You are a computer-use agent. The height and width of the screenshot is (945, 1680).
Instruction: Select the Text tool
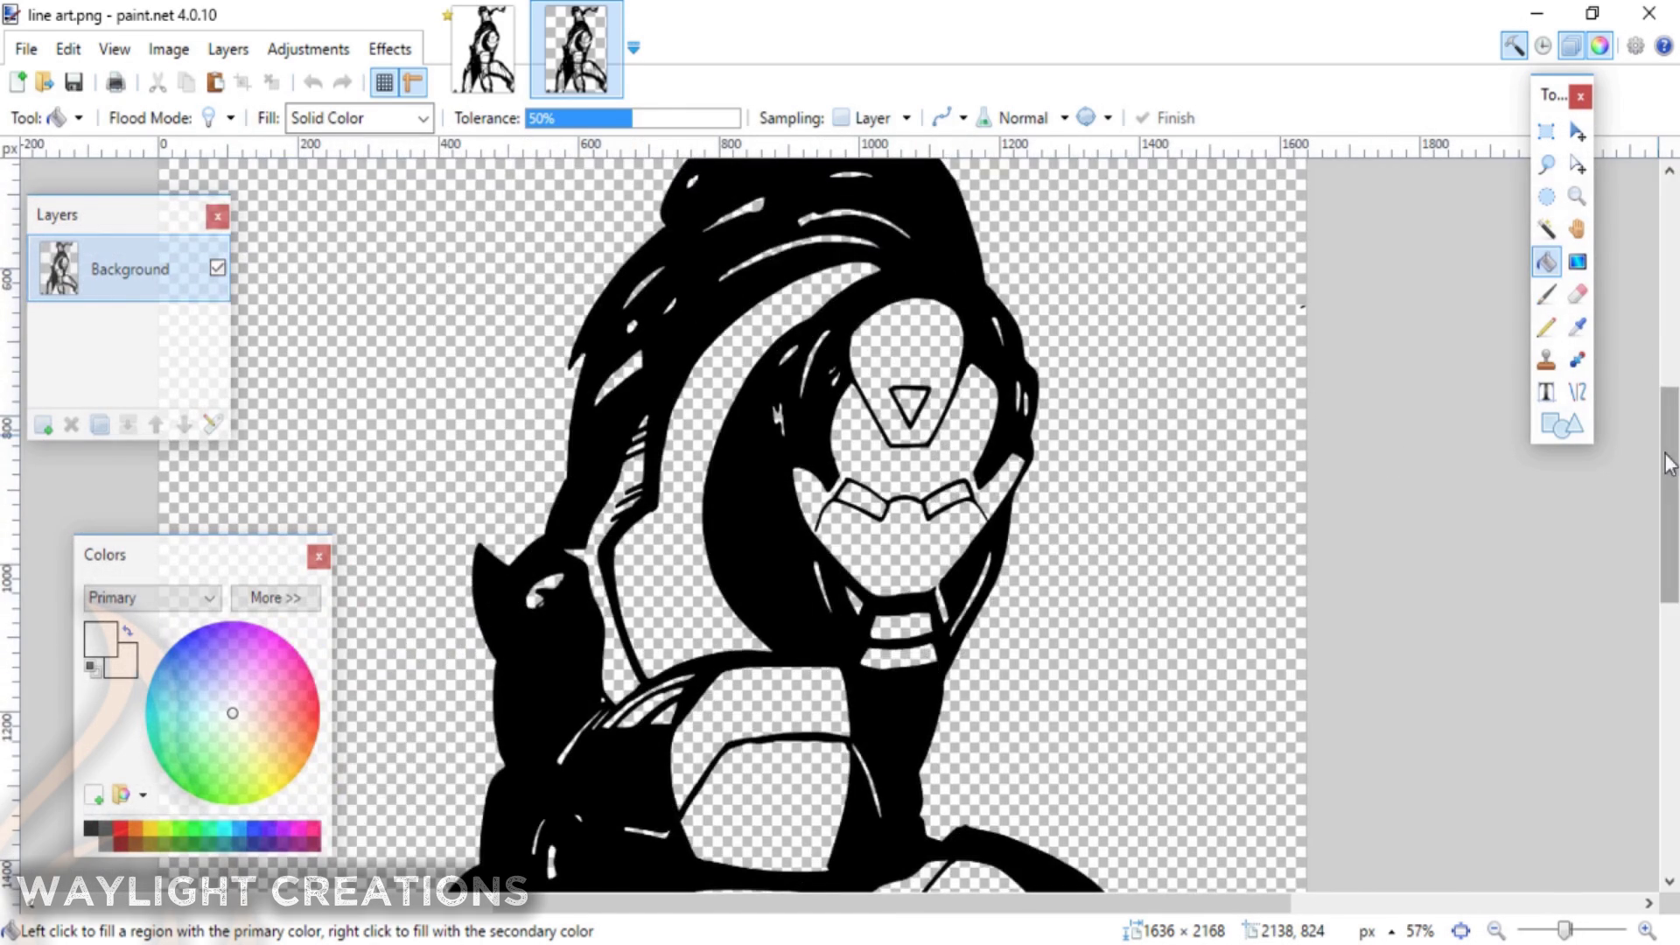(1546, 392)
